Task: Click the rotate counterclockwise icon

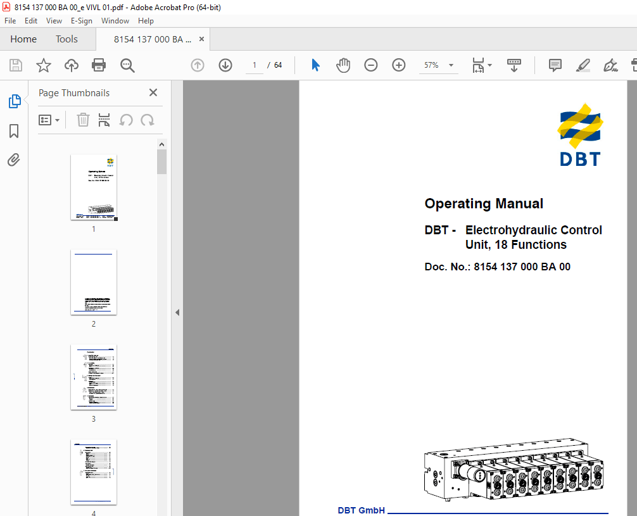Action: coord(126,120)
